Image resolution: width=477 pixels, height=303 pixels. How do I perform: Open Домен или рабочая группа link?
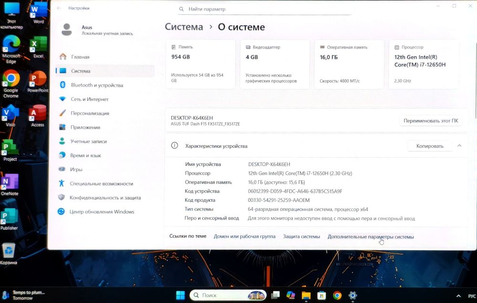[244, 236]
